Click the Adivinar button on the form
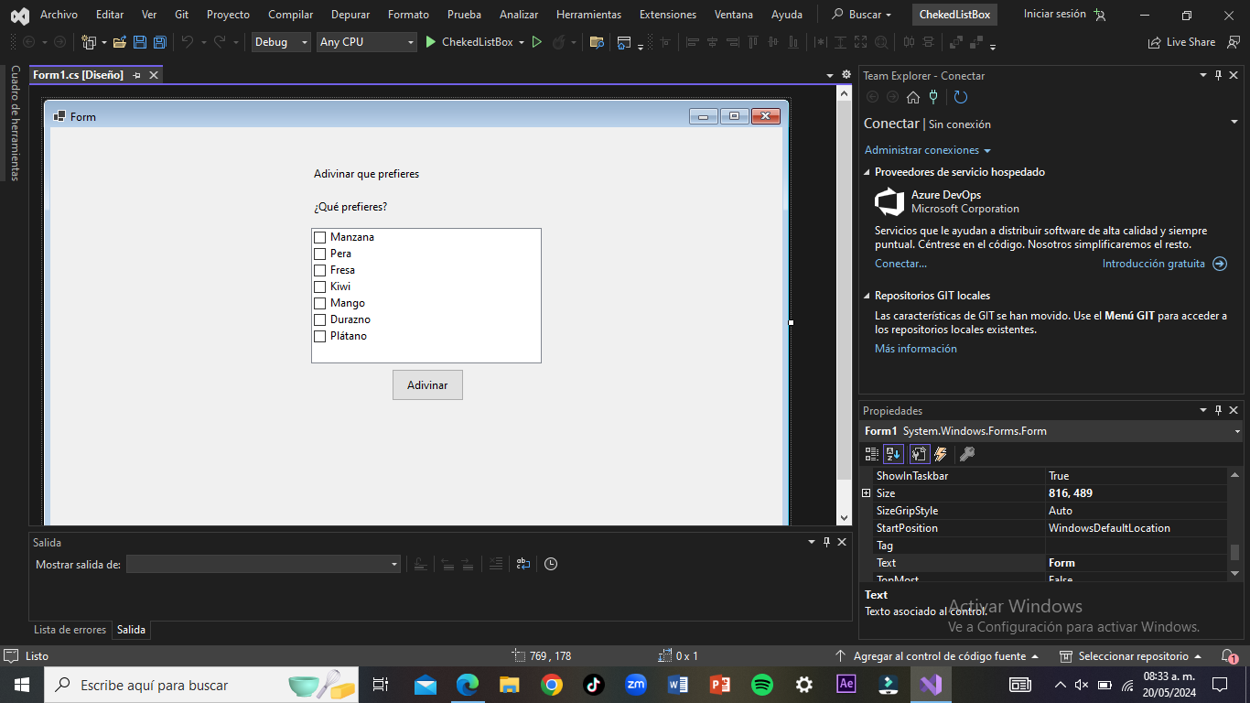The width and height of the screenshot is (1250, 703). click(427, 385)
